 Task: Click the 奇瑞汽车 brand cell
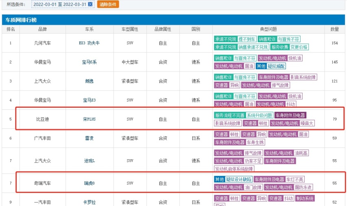coord(42,183)
